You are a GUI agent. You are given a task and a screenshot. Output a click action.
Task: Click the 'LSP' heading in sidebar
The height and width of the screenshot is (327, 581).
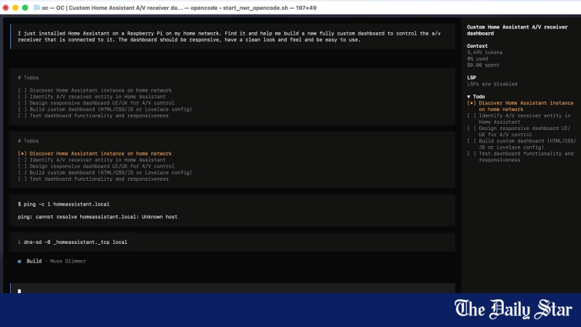[472, 78]
